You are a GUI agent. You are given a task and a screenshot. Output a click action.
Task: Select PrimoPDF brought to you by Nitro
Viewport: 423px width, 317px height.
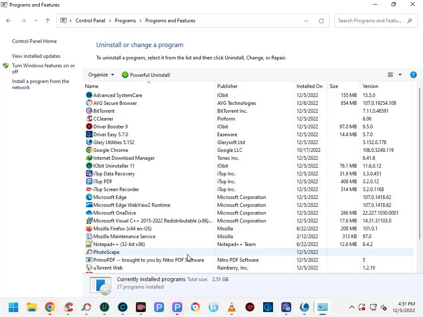pos(248,260)
